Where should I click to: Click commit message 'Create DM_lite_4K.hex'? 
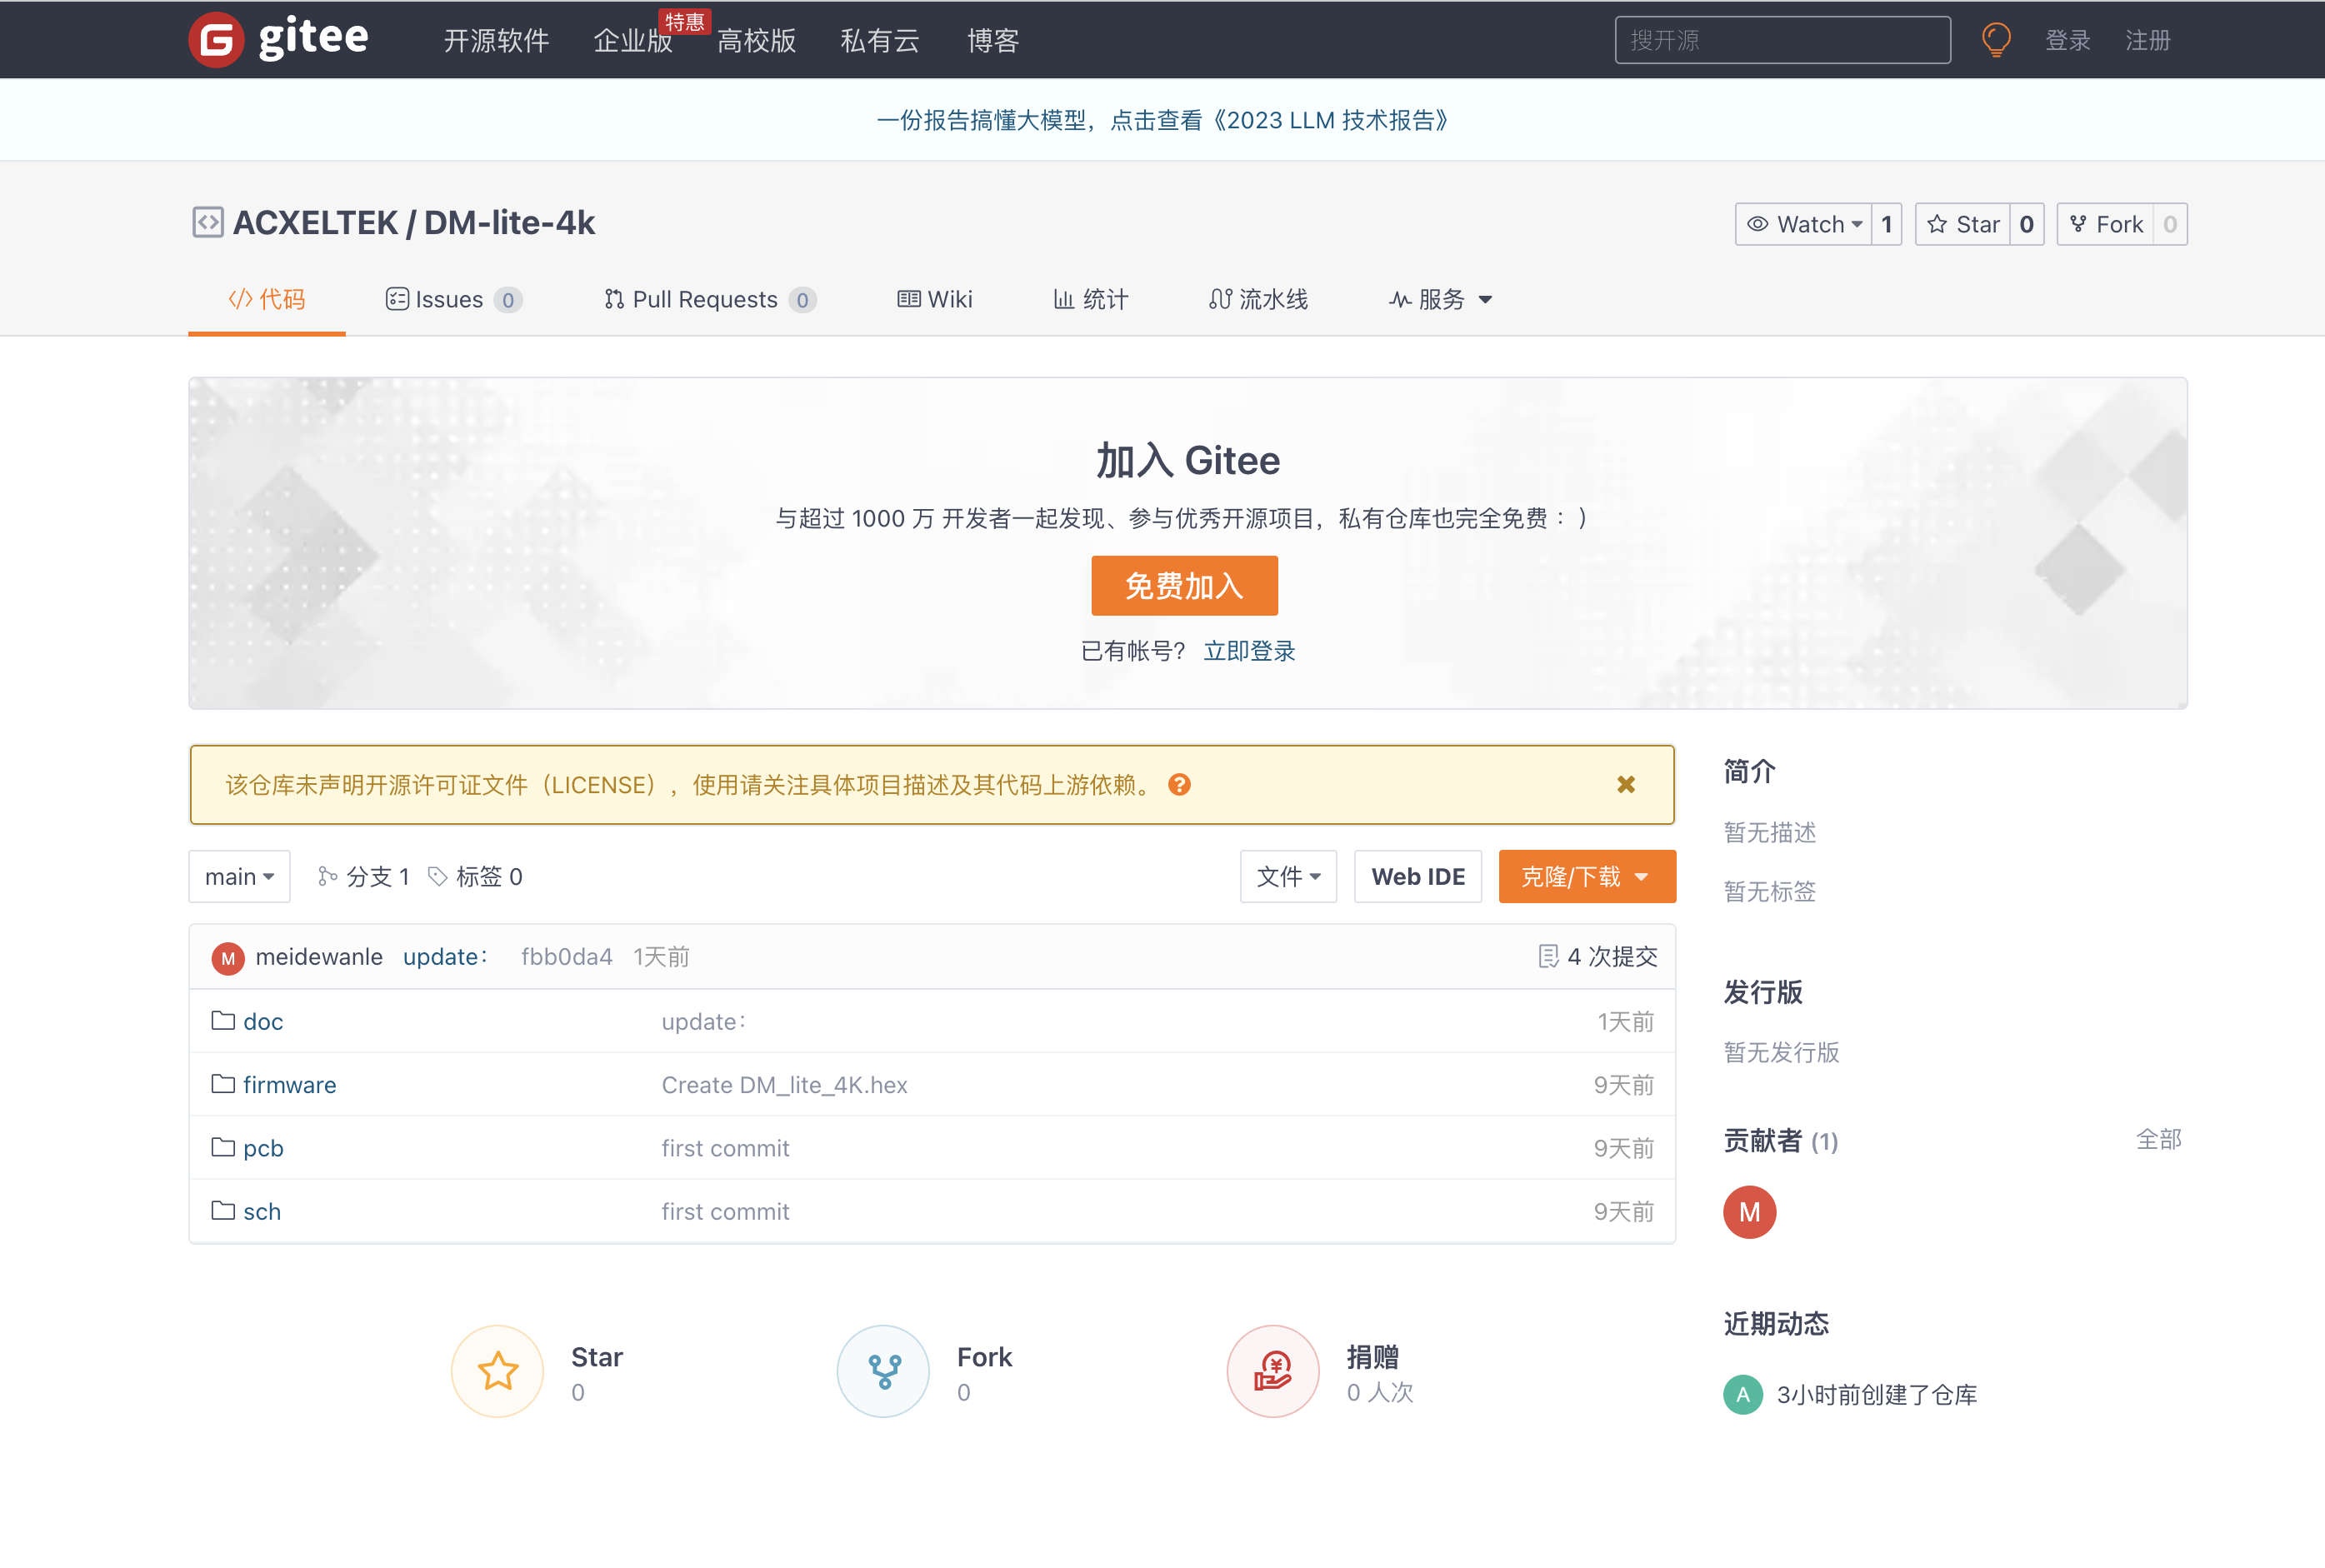(x=784, y=1084)
